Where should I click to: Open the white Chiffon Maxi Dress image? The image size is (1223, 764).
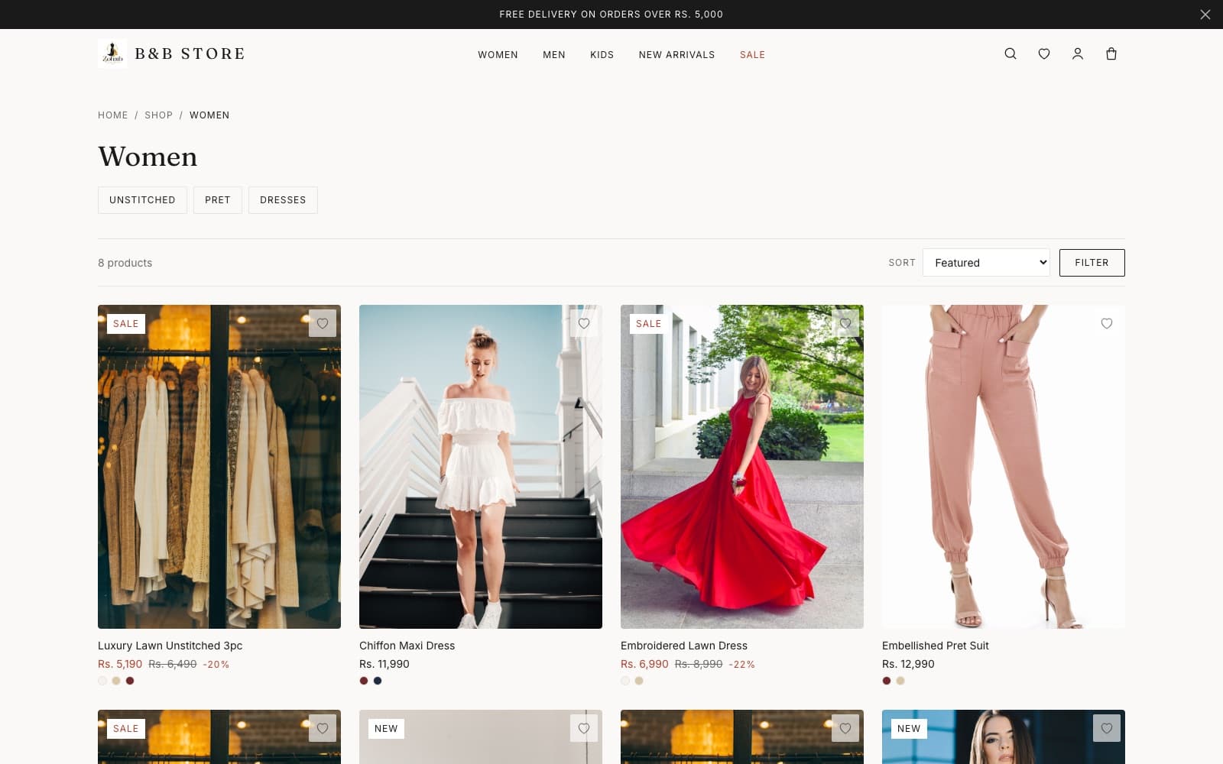tap(481, 467)
